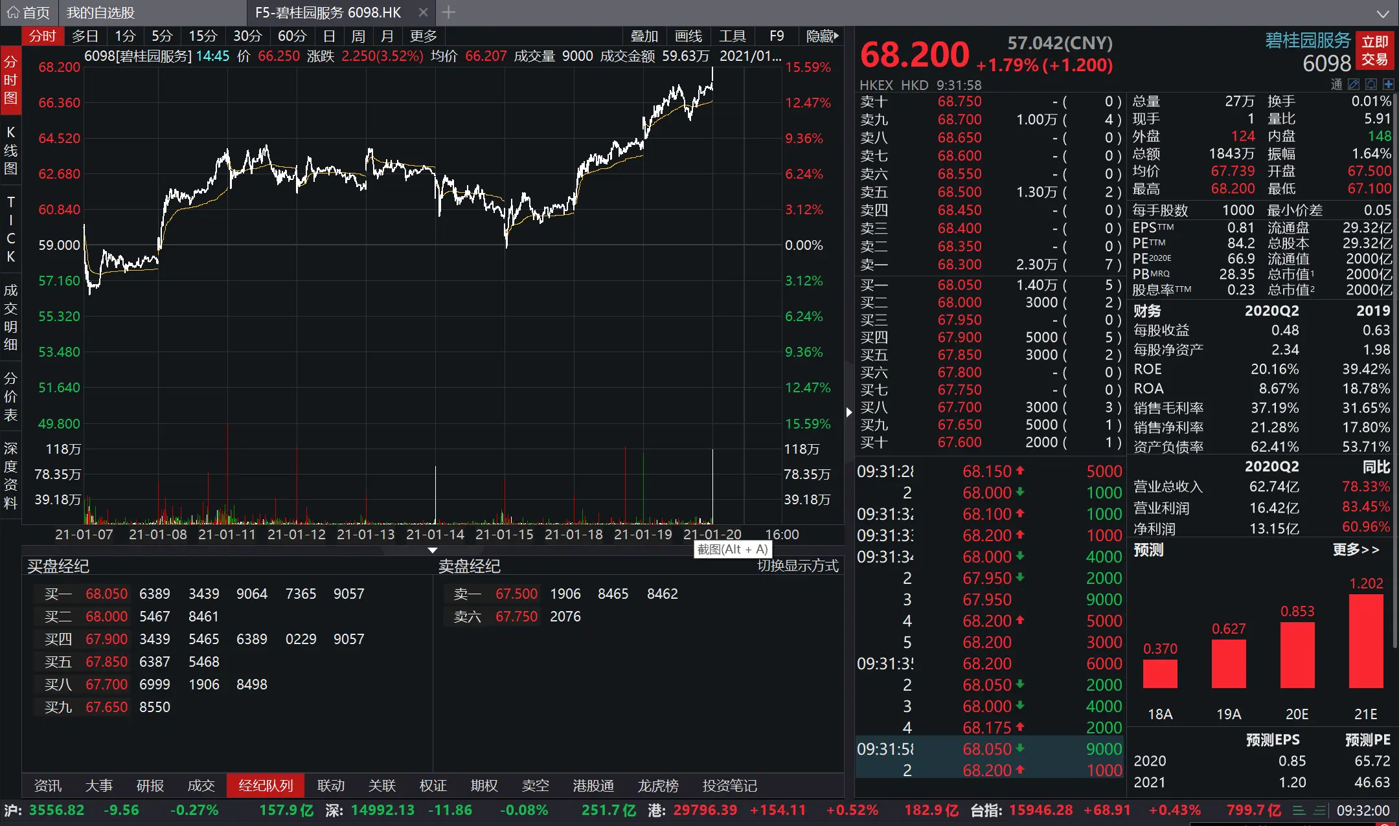
Task: Click 港 index value 29796.39 in status bar
Action: pos(705,810)
